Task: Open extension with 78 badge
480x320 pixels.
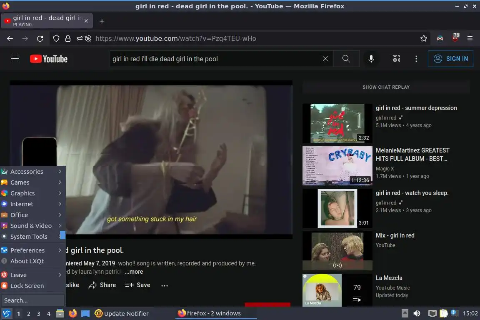Action: 455,37
